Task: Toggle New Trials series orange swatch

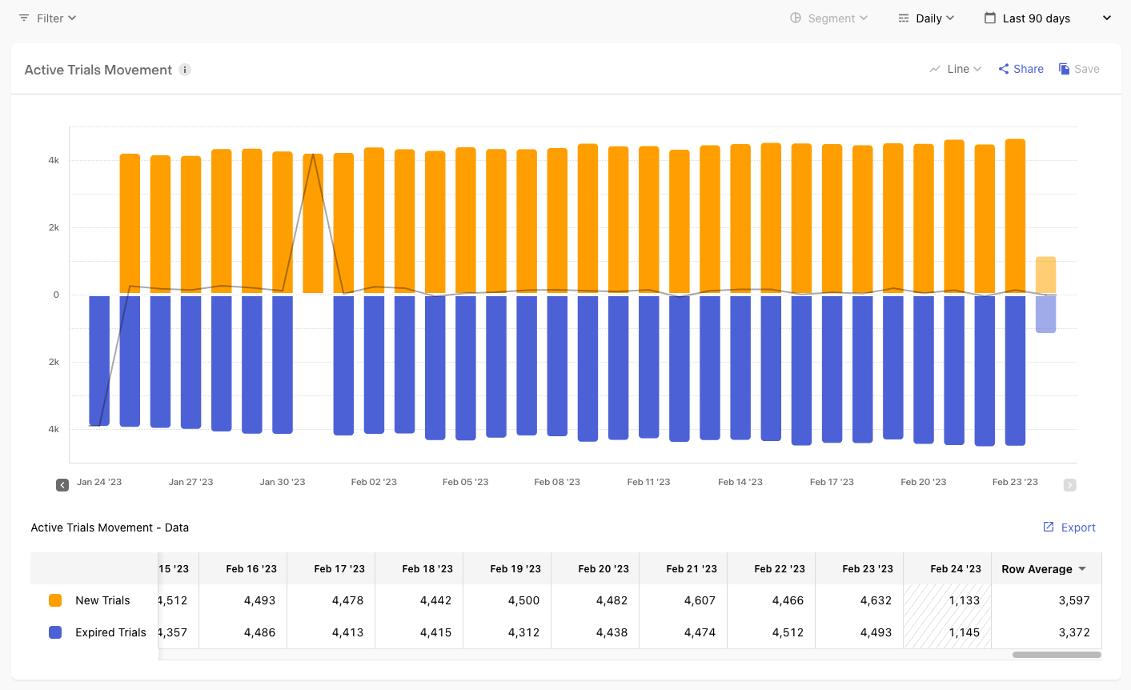Action: tap(55, 600)
